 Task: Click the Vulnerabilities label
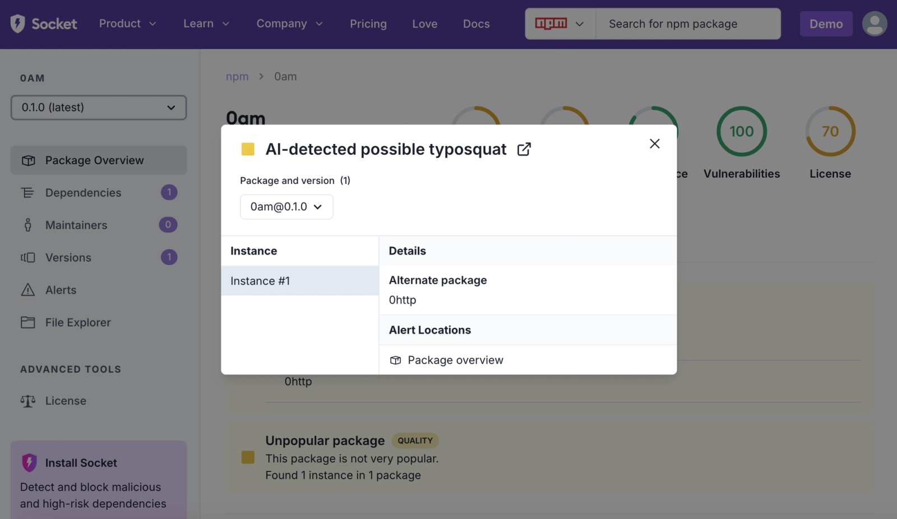coord(741,174)
